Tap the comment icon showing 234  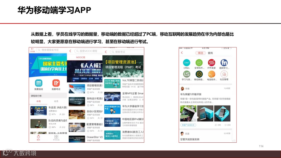click(x=226, y=125)
